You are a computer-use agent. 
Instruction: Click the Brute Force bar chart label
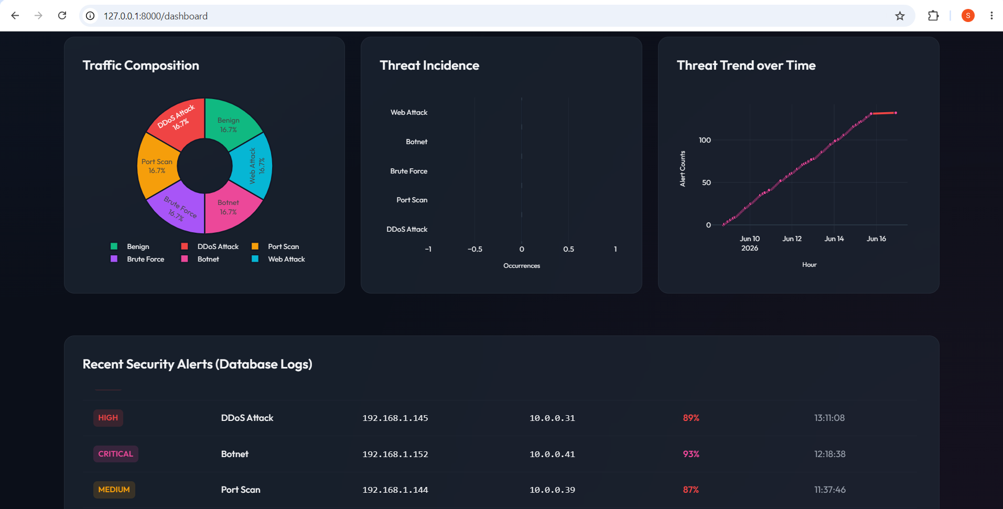coord(409,171)
